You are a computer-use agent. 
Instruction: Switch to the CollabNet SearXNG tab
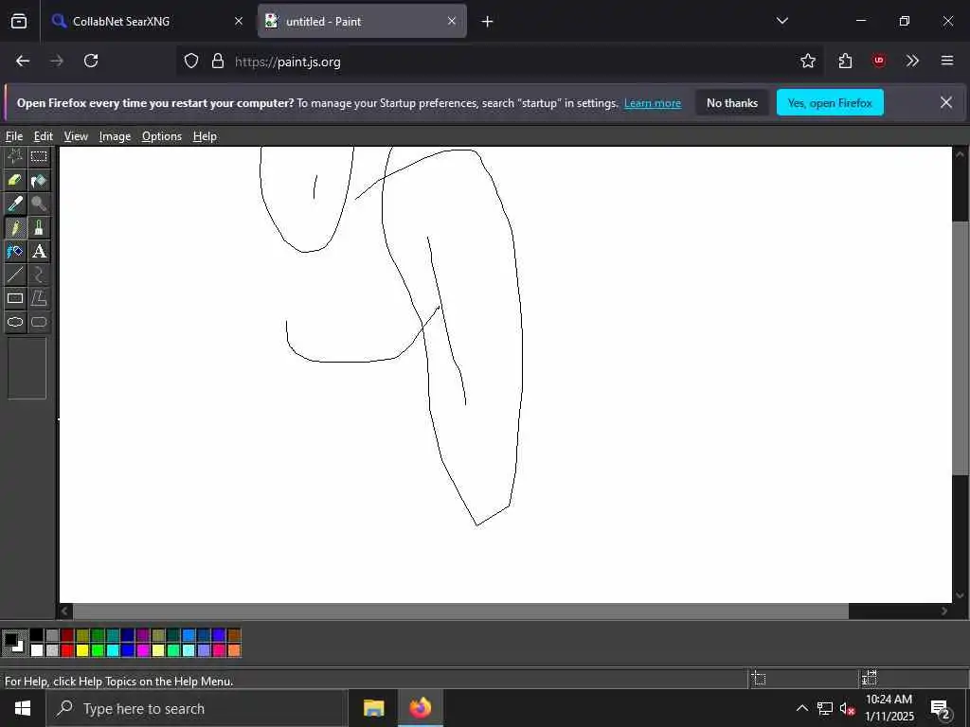coord(147,21)
